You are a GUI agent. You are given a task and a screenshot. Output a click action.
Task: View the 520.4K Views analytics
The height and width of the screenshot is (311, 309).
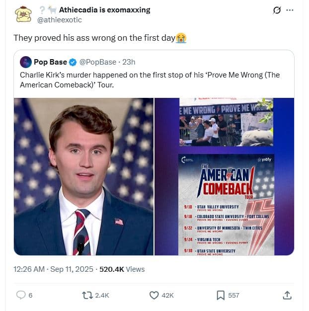click(x=122, y=269)
